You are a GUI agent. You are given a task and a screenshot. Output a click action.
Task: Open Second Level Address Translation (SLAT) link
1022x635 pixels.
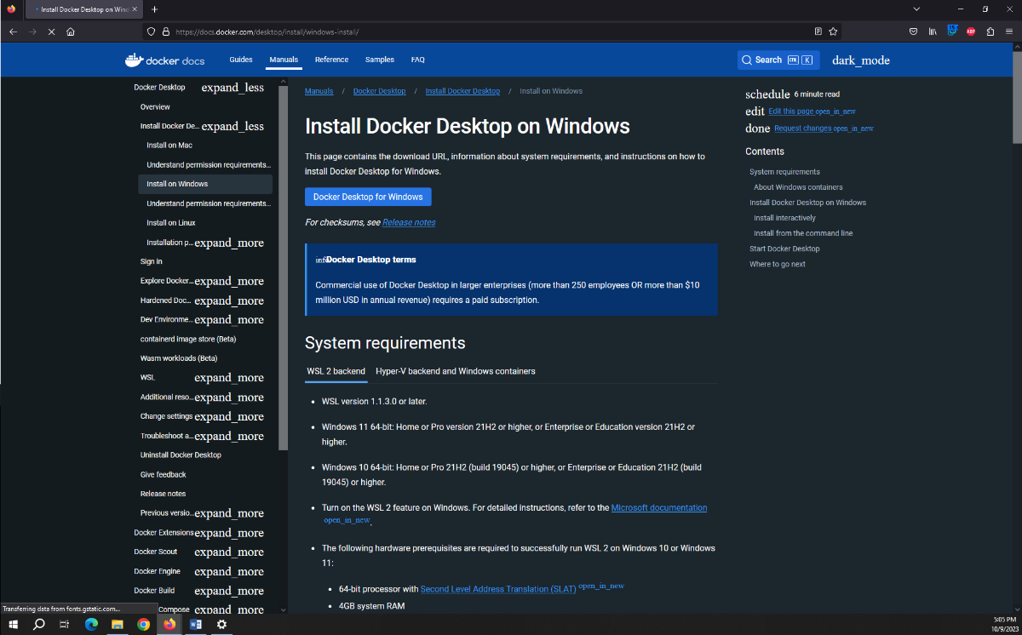point(498,589)
